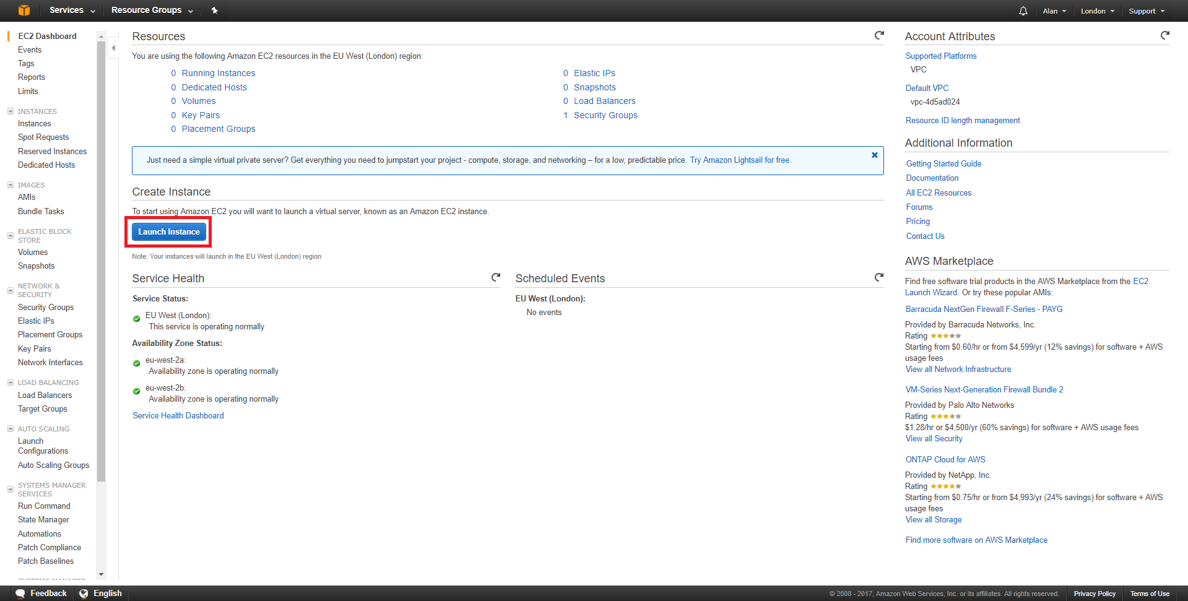Collapse the INSTANCES sidebar section
Image resolution: width=1188 pixels, height=601 pixels.
pos(10,111)
